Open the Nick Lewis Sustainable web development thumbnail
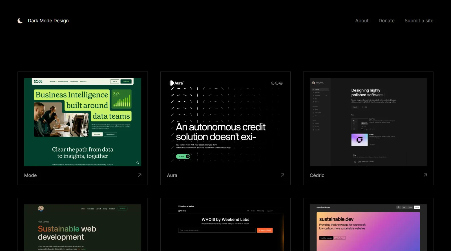This screenshot has width=451, height=251. tap(83, 228)
